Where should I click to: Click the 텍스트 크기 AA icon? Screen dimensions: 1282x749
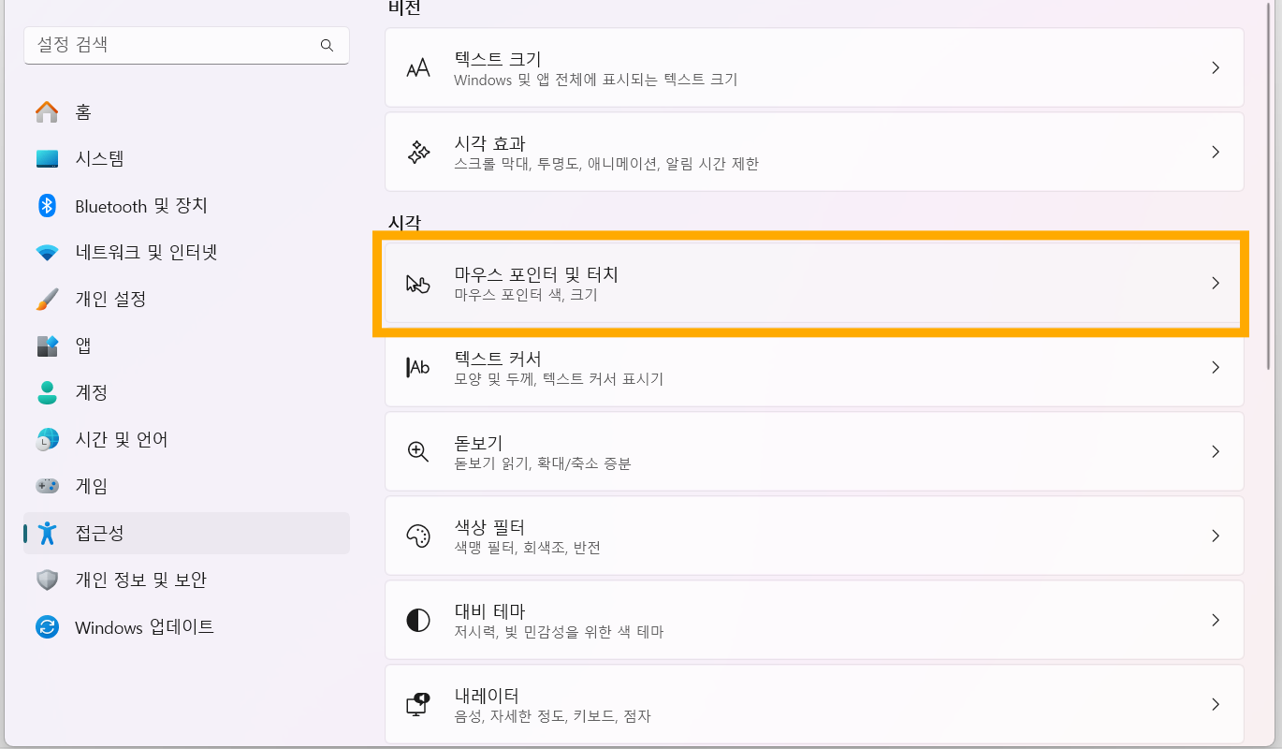pos(418,67)
